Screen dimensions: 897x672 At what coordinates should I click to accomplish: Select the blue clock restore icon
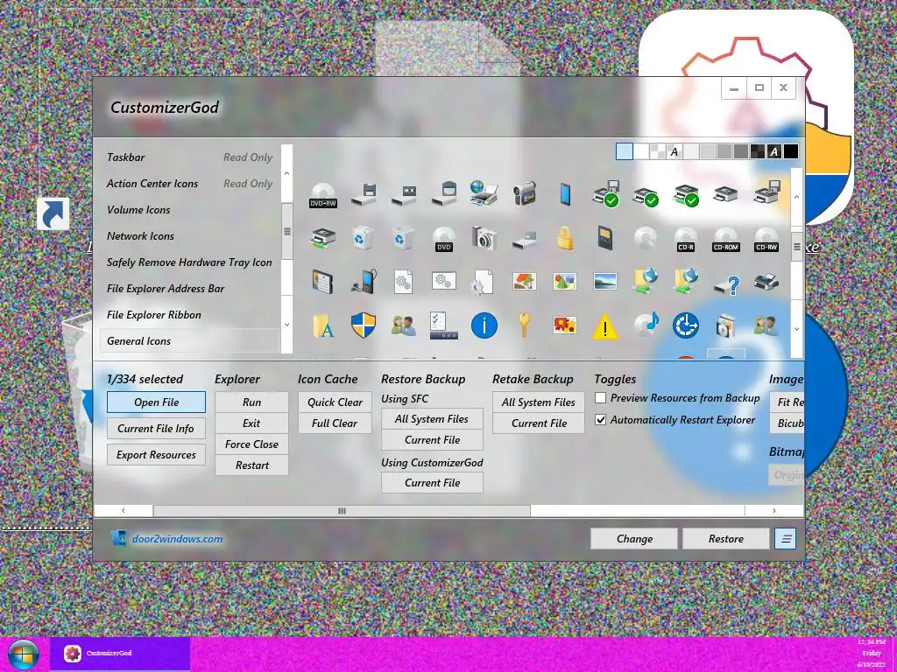click(685, 325)
